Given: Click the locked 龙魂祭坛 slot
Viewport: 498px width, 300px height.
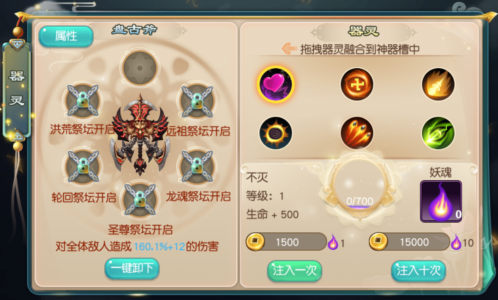Looking at the screenshot, I should [x=197, y=166].
